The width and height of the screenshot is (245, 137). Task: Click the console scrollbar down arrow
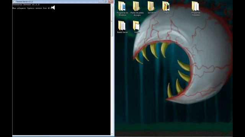(112, 134)
